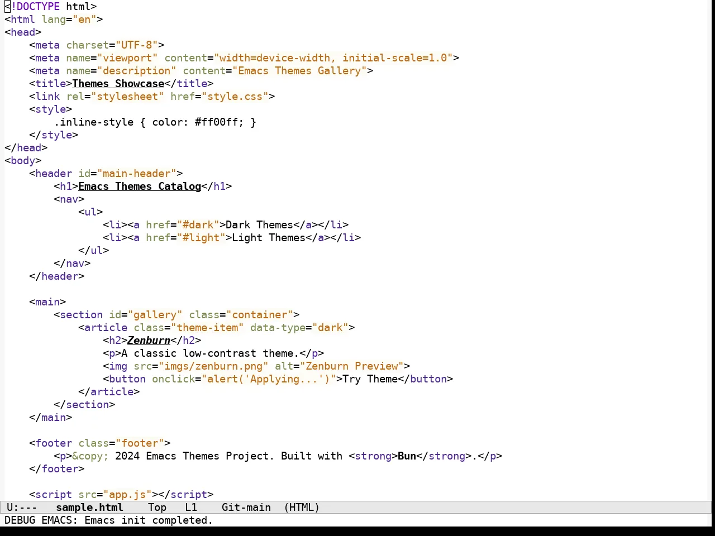The image size is (715, 536).
Task: Click the '.inline-style' CSS selector
Action: point(94,122)
